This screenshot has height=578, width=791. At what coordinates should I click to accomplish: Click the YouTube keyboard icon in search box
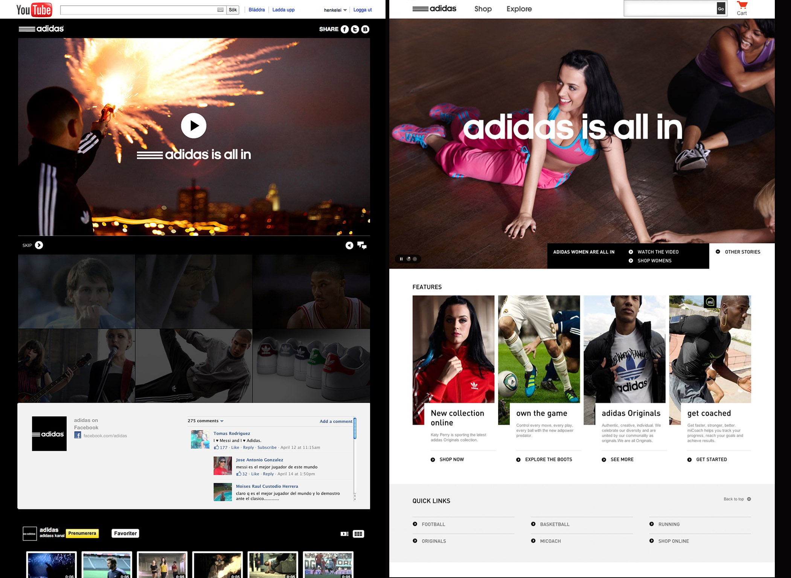click(220, 10)
